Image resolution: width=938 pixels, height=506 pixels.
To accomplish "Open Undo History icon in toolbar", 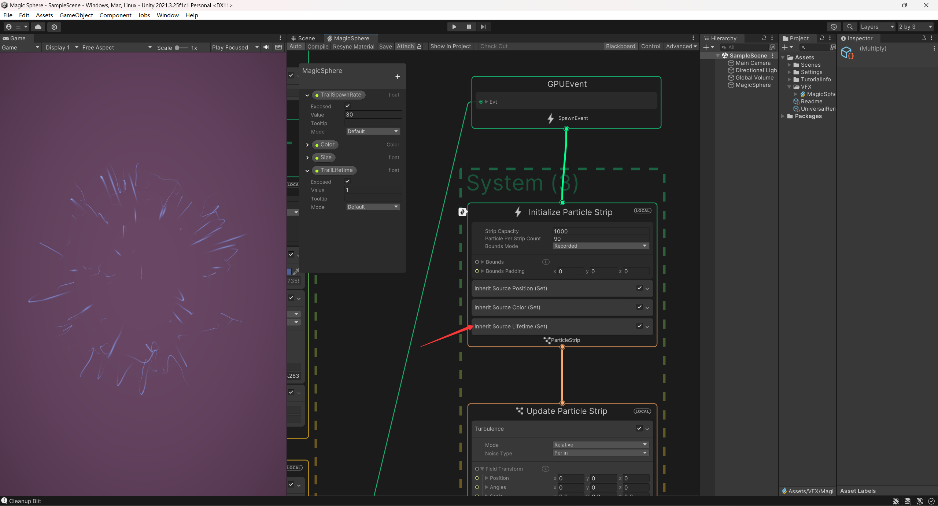I will [x=834, y=27].
